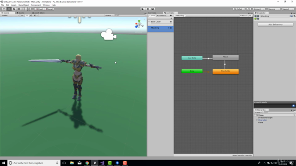Open the Gizmos dropdown
296x166 pixels.
(109, 15)
